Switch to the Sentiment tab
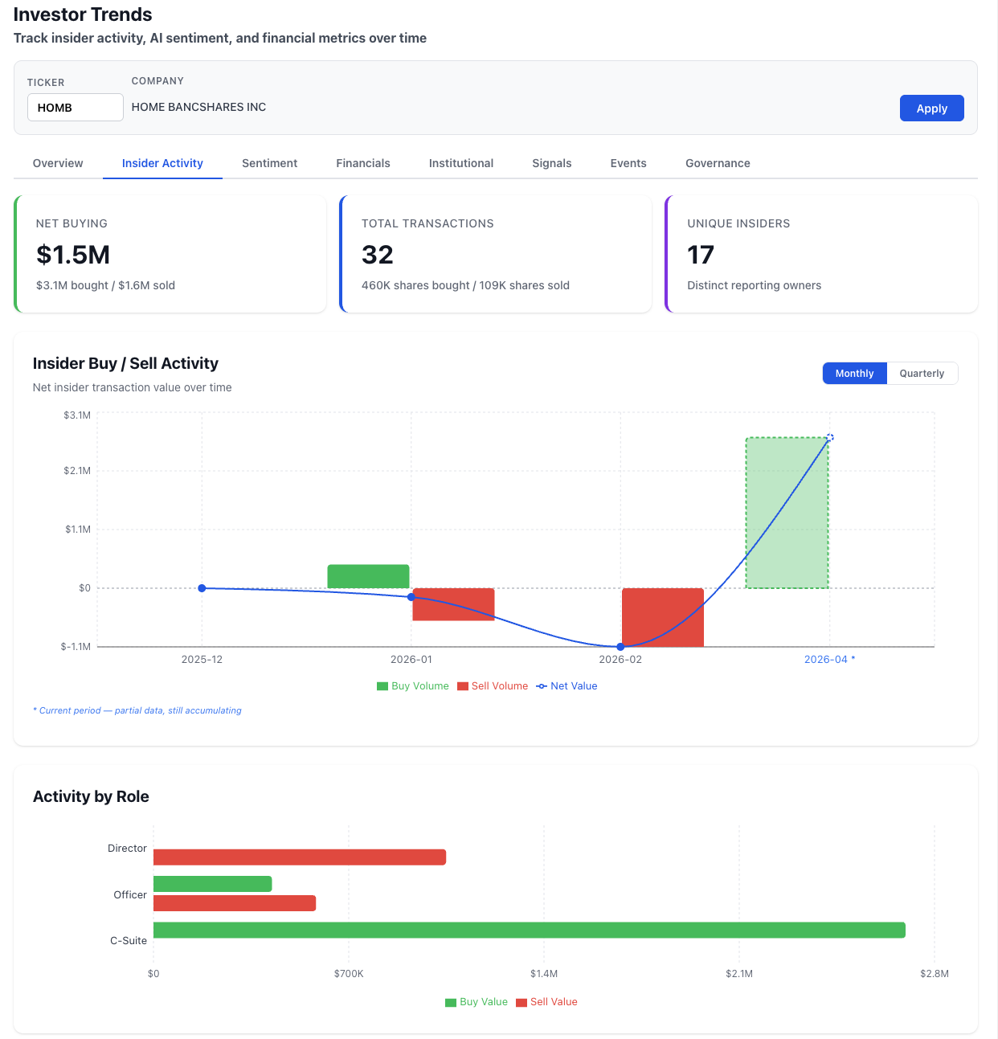Viewport: 998px width, 1039px height. (x=269, y=163)
